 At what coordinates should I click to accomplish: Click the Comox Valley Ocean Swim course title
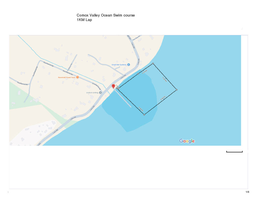[x=106, y=15]
